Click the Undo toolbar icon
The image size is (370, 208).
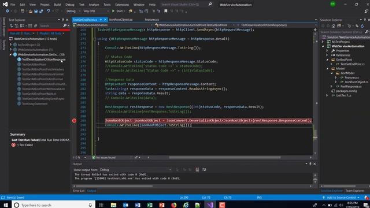[49, 11]
